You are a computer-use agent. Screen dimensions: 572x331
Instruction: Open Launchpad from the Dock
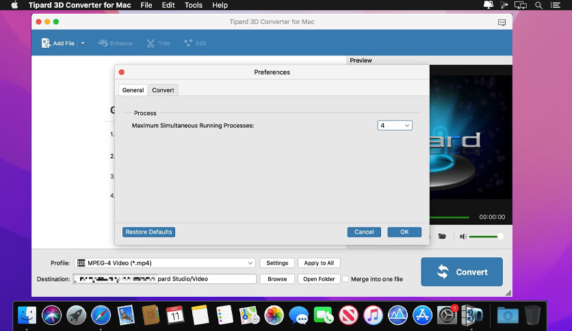point(76,315)
